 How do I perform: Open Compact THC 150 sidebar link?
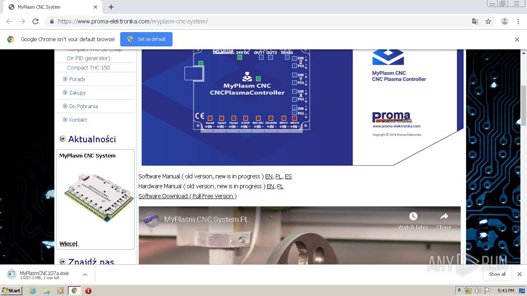(89, 67)
